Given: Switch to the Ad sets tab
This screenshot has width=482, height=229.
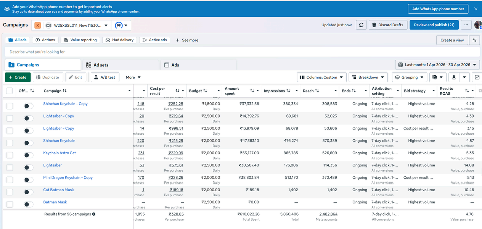Looking at the screenshot, I should click(120, 65).
